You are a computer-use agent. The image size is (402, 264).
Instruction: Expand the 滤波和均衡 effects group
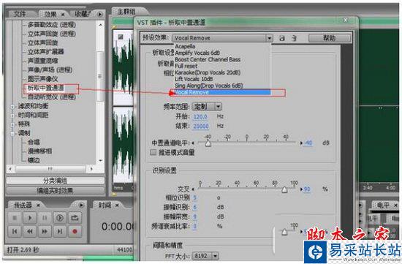pos(12,106)
